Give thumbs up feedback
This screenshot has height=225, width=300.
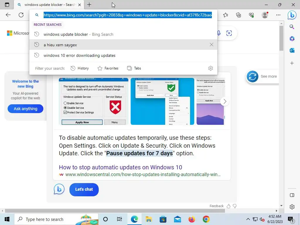[229, 206]
